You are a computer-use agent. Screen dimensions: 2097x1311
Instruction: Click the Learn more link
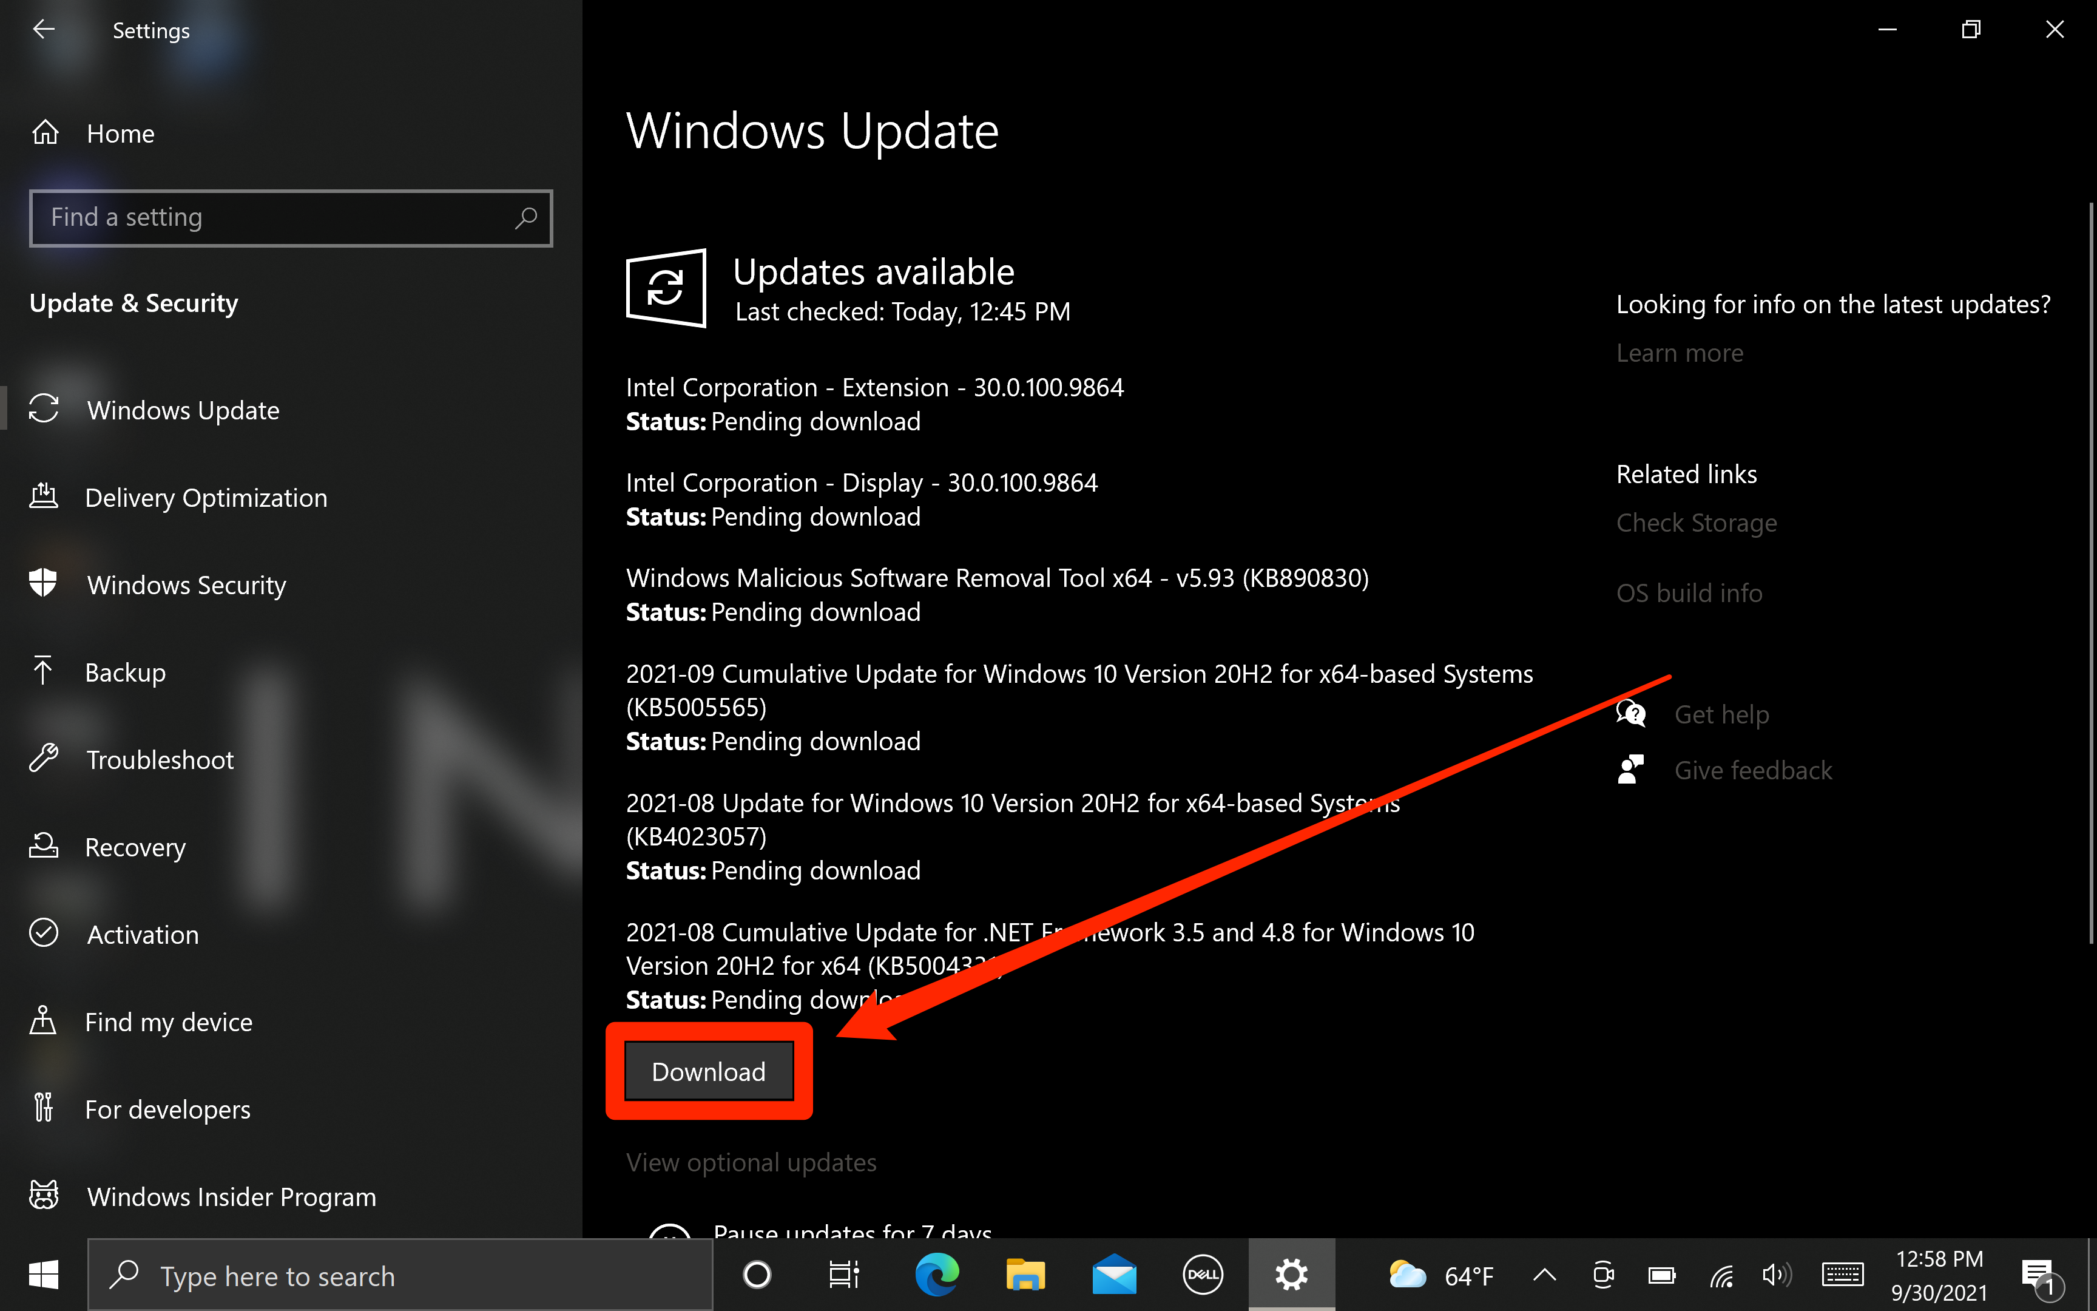click(1679, 352)
